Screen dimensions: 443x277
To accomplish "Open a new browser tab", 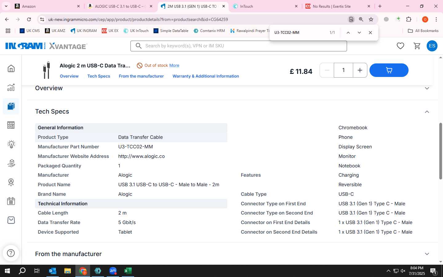I will pos(380,6).
